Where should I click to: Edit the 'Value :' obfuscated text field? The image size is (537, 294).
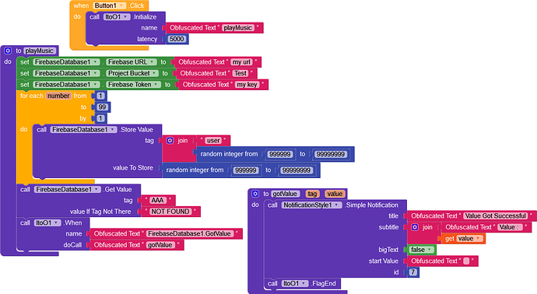[510, 227]
